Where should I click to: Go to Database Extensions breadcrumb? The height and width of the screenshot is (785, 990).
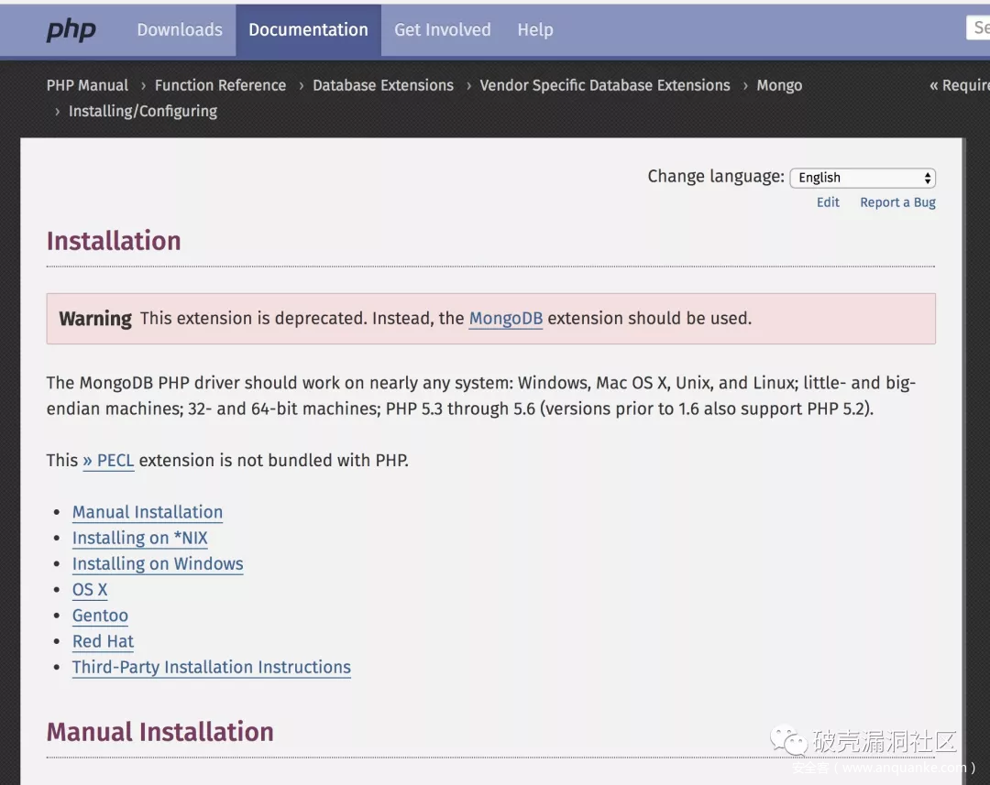pyautogui.click(x=383, y=85)
